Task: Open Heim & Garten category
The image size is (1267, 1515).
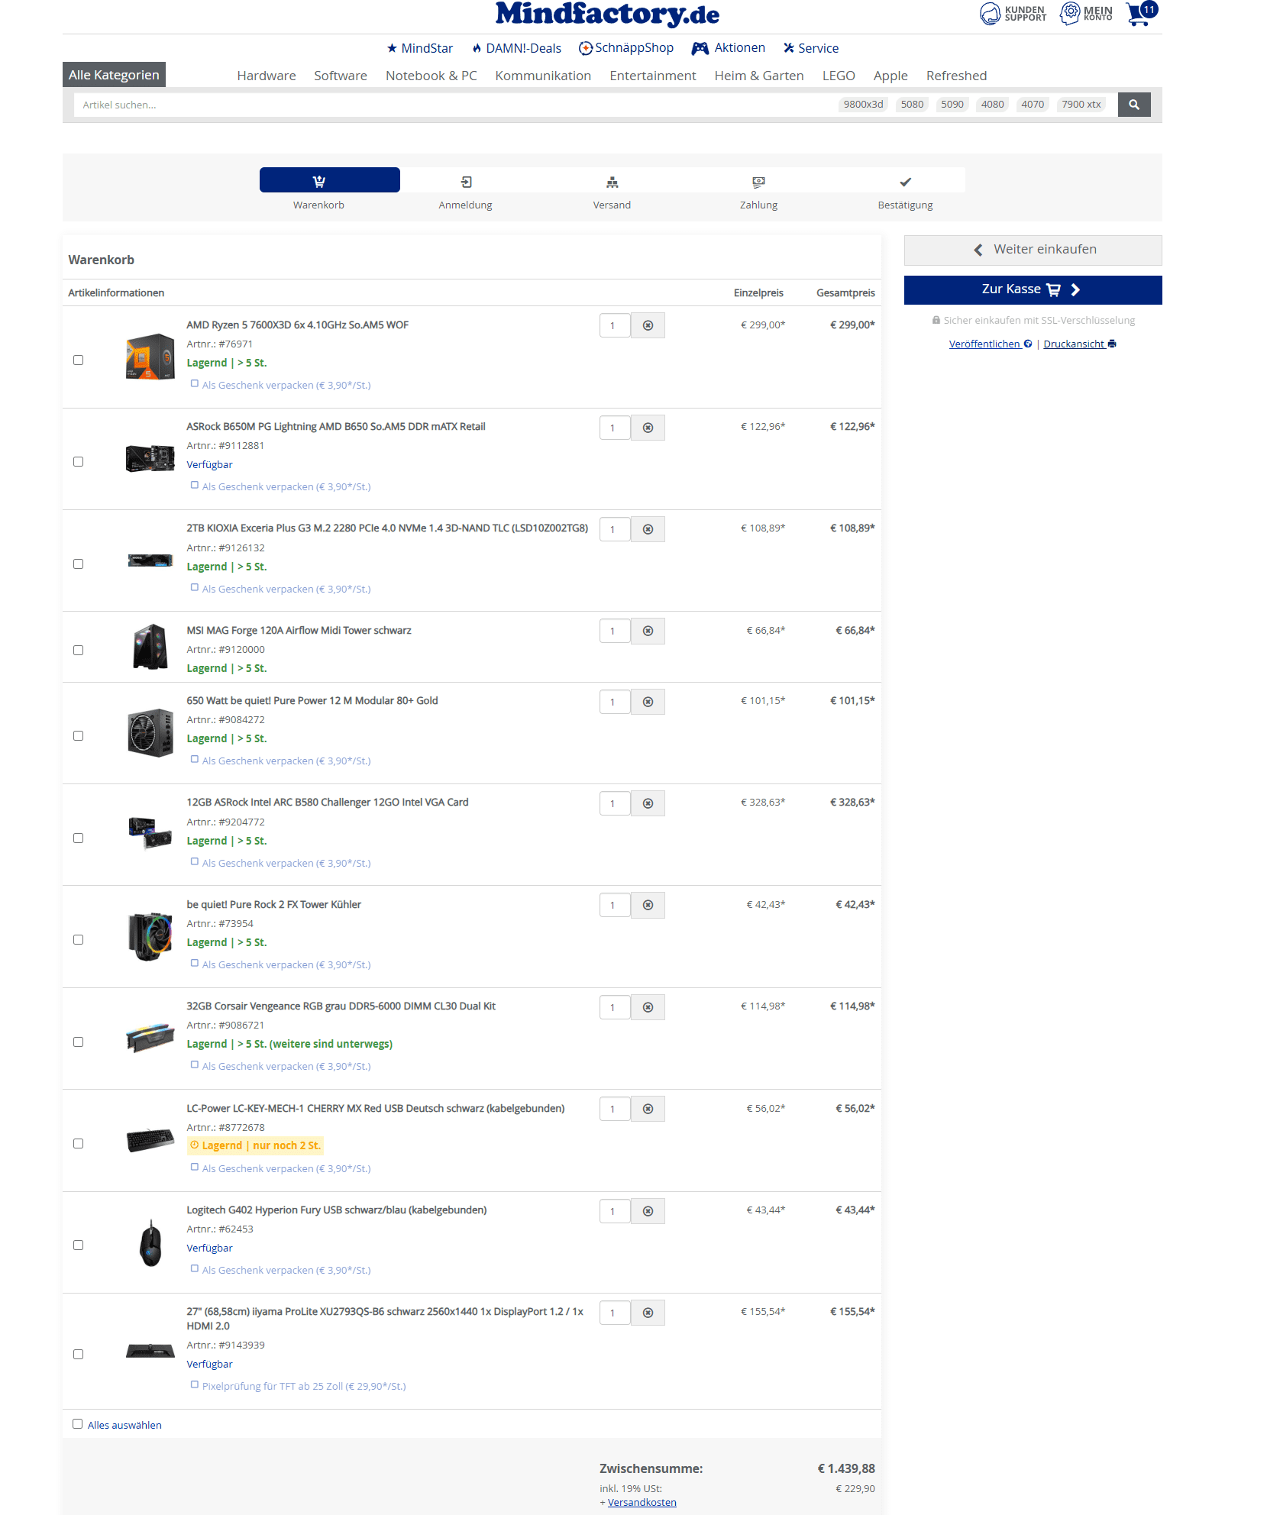Action: [759, 76]
